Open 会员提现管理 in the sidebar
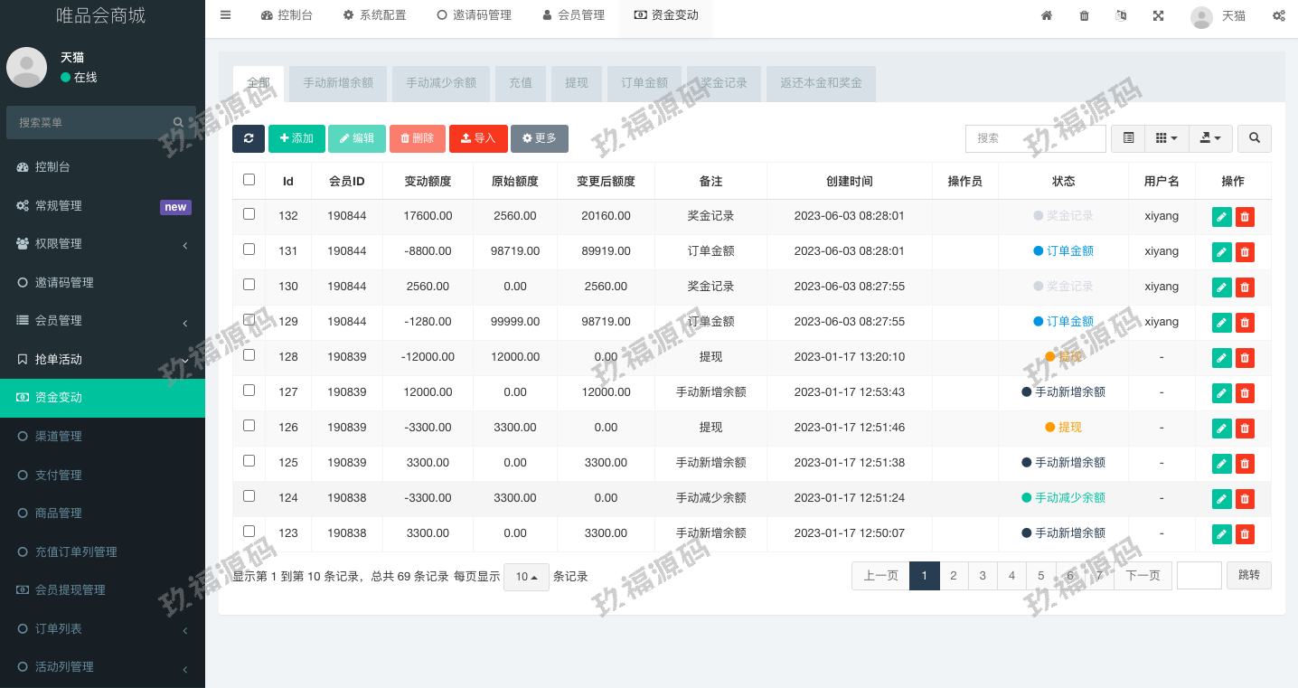Viewport: 1298px width, 688px height. (70, 590)
